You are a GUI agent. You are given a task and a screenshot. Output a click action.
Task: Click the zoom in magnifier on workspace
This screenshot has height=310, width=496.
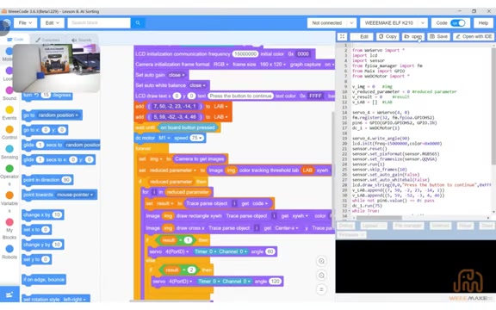(x=321, y=261)
